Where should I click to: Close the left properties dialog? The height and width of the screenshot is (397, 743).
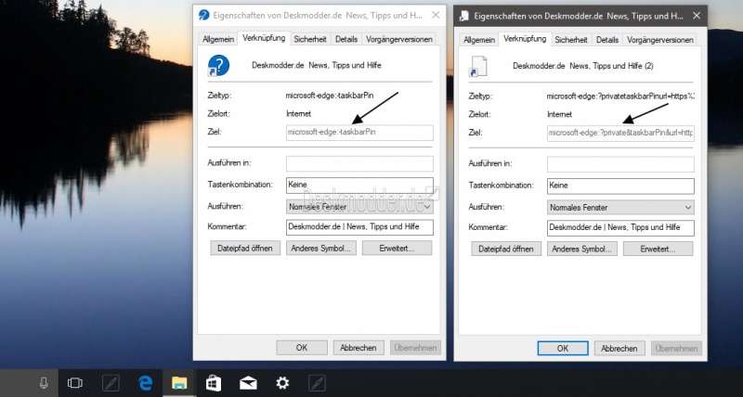coord(435,15)
